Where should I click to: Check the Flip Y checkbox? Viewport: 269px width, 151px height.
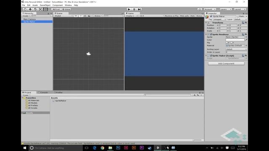(231, 43)
